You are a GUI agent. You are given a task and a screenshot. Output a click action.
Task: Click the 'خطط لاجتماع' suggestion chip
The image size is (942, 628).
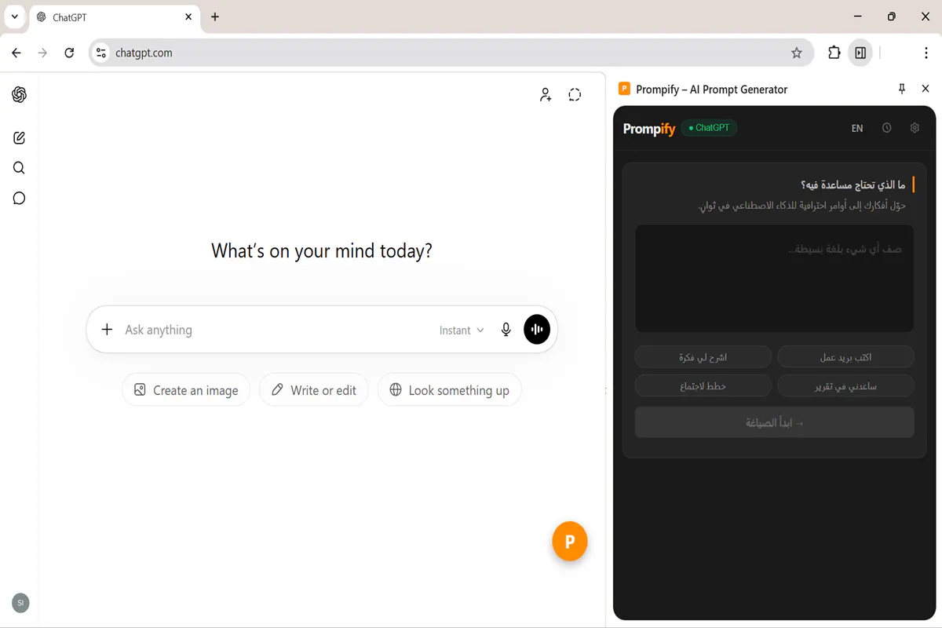703,386
